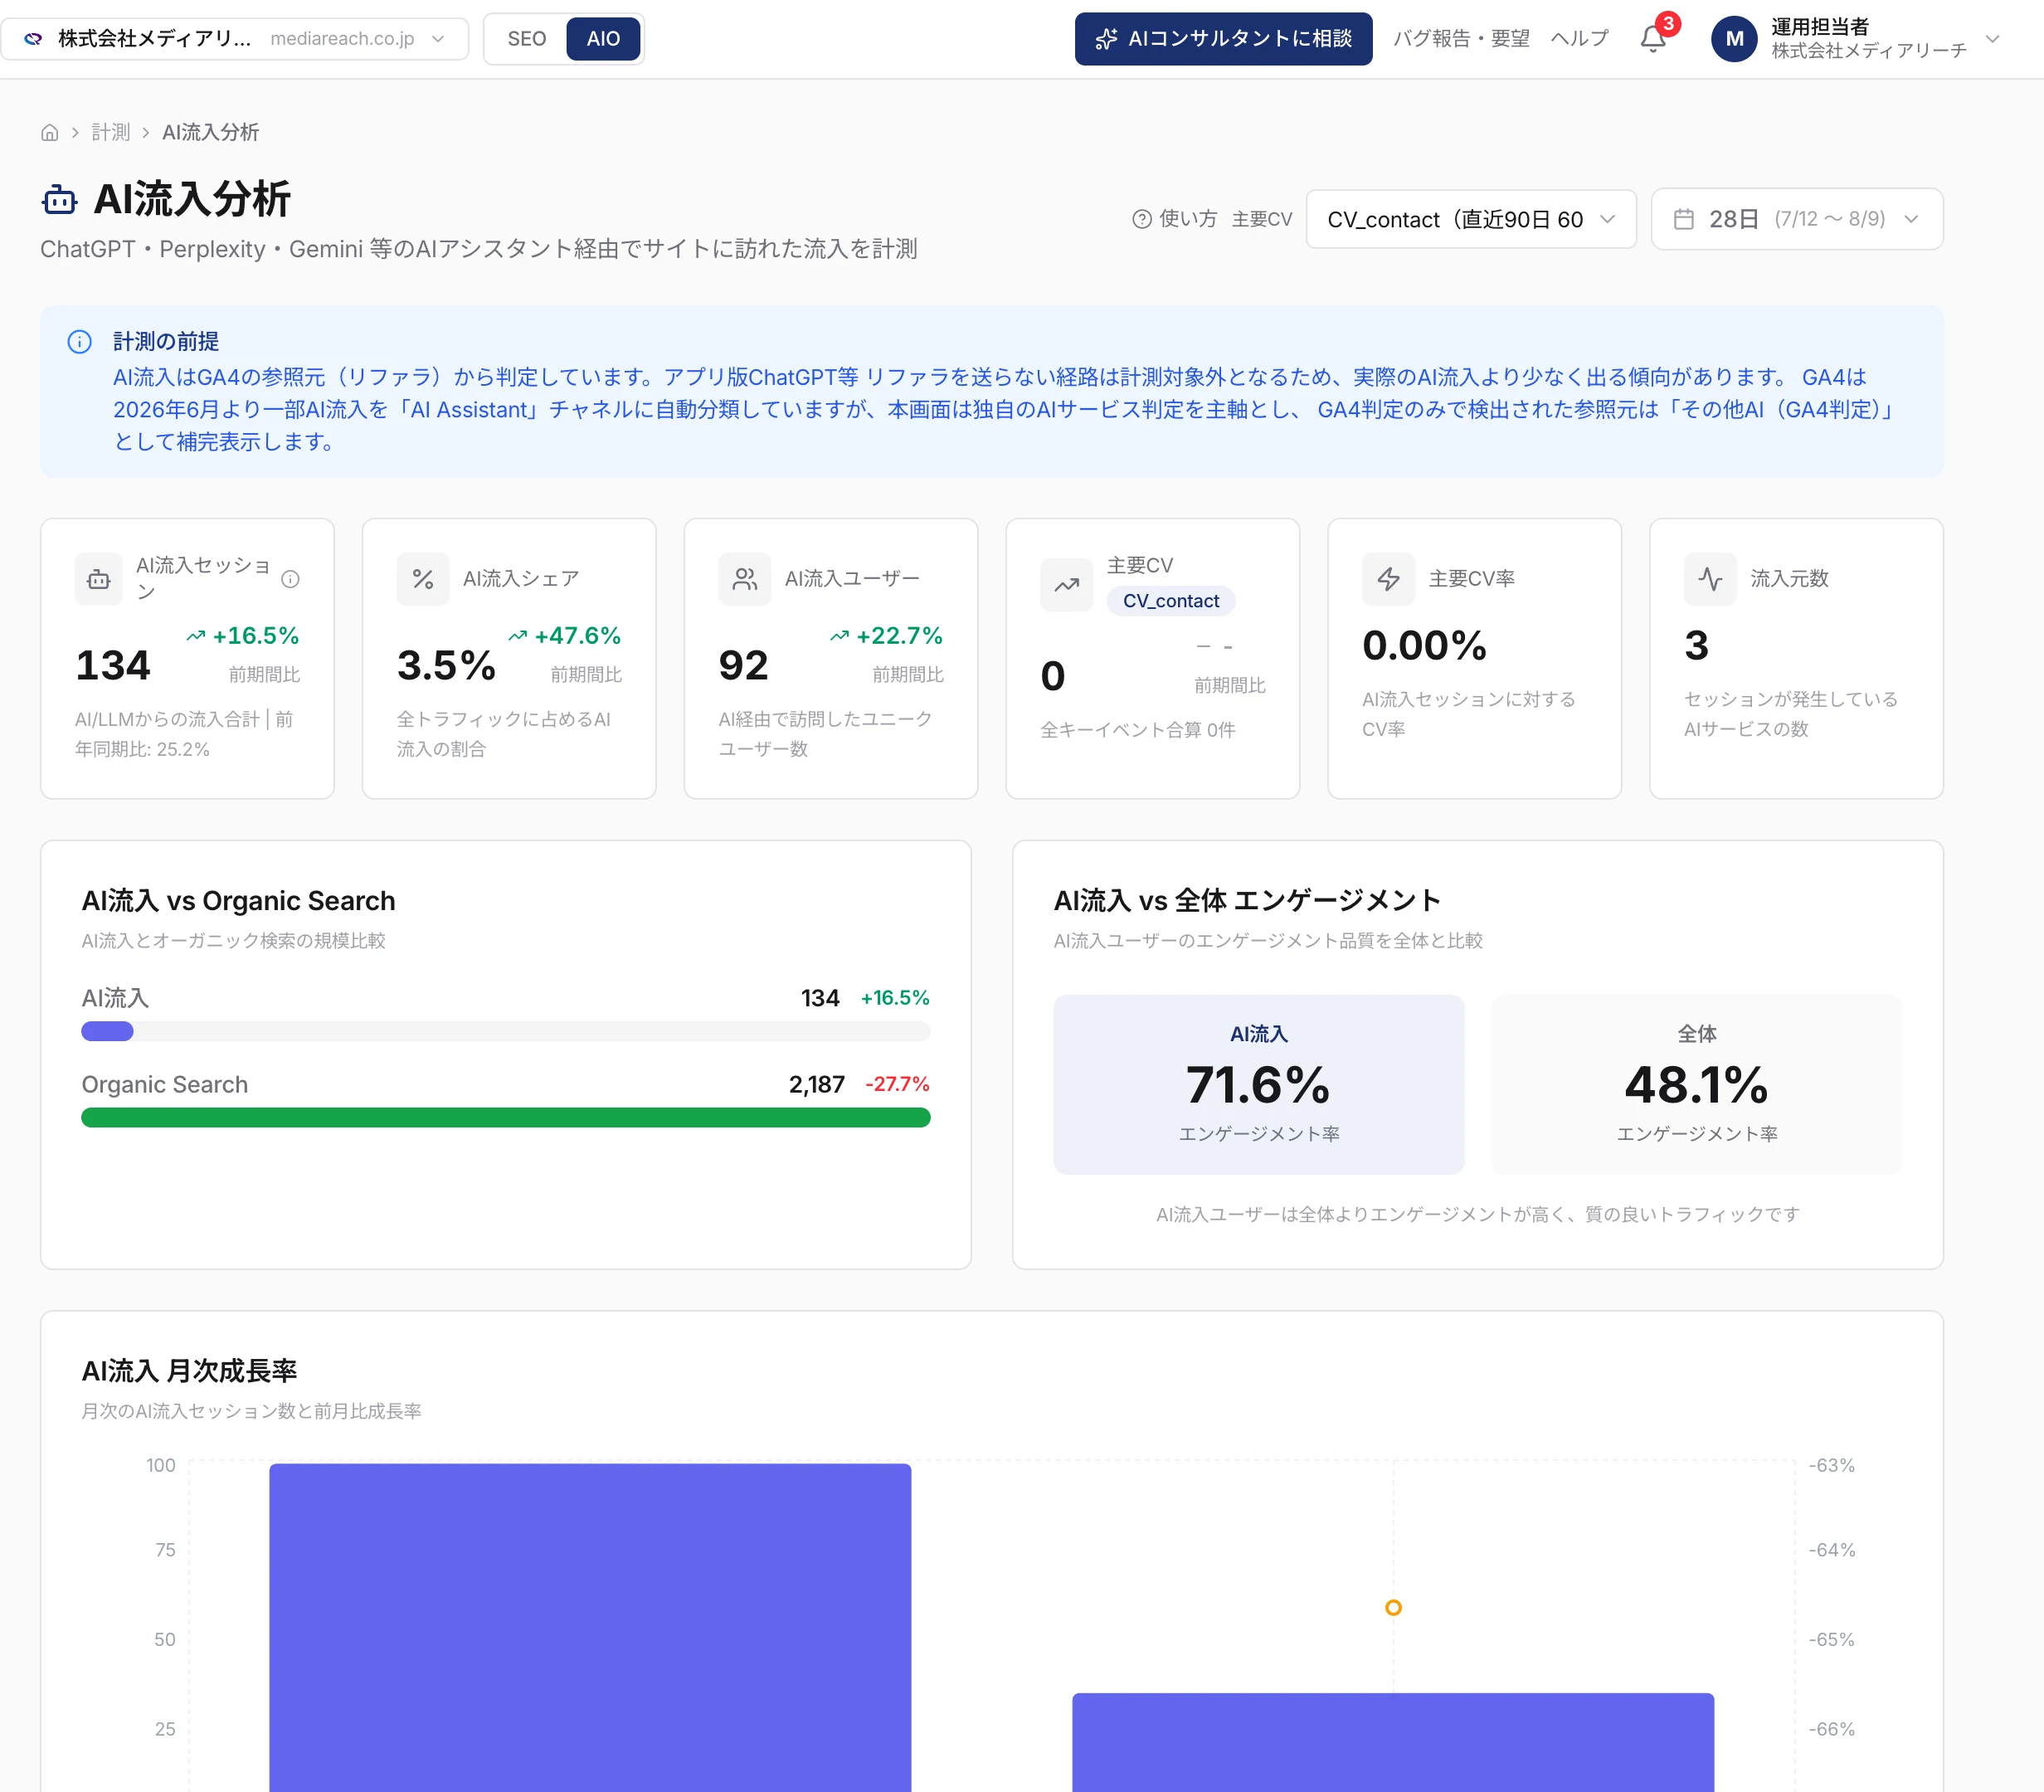The image size is (2044, 1792).
Task: Click the users icon on AI流入ユーザー card
Action: click(745, 579)
